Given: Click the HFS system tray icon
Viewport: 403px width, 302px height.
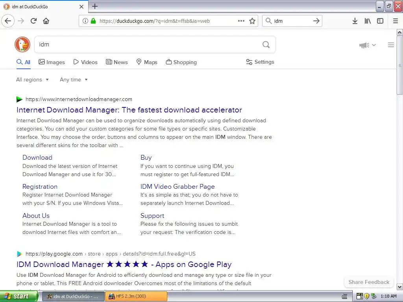Looking at the screenshot, I should (x=359, y=296).
